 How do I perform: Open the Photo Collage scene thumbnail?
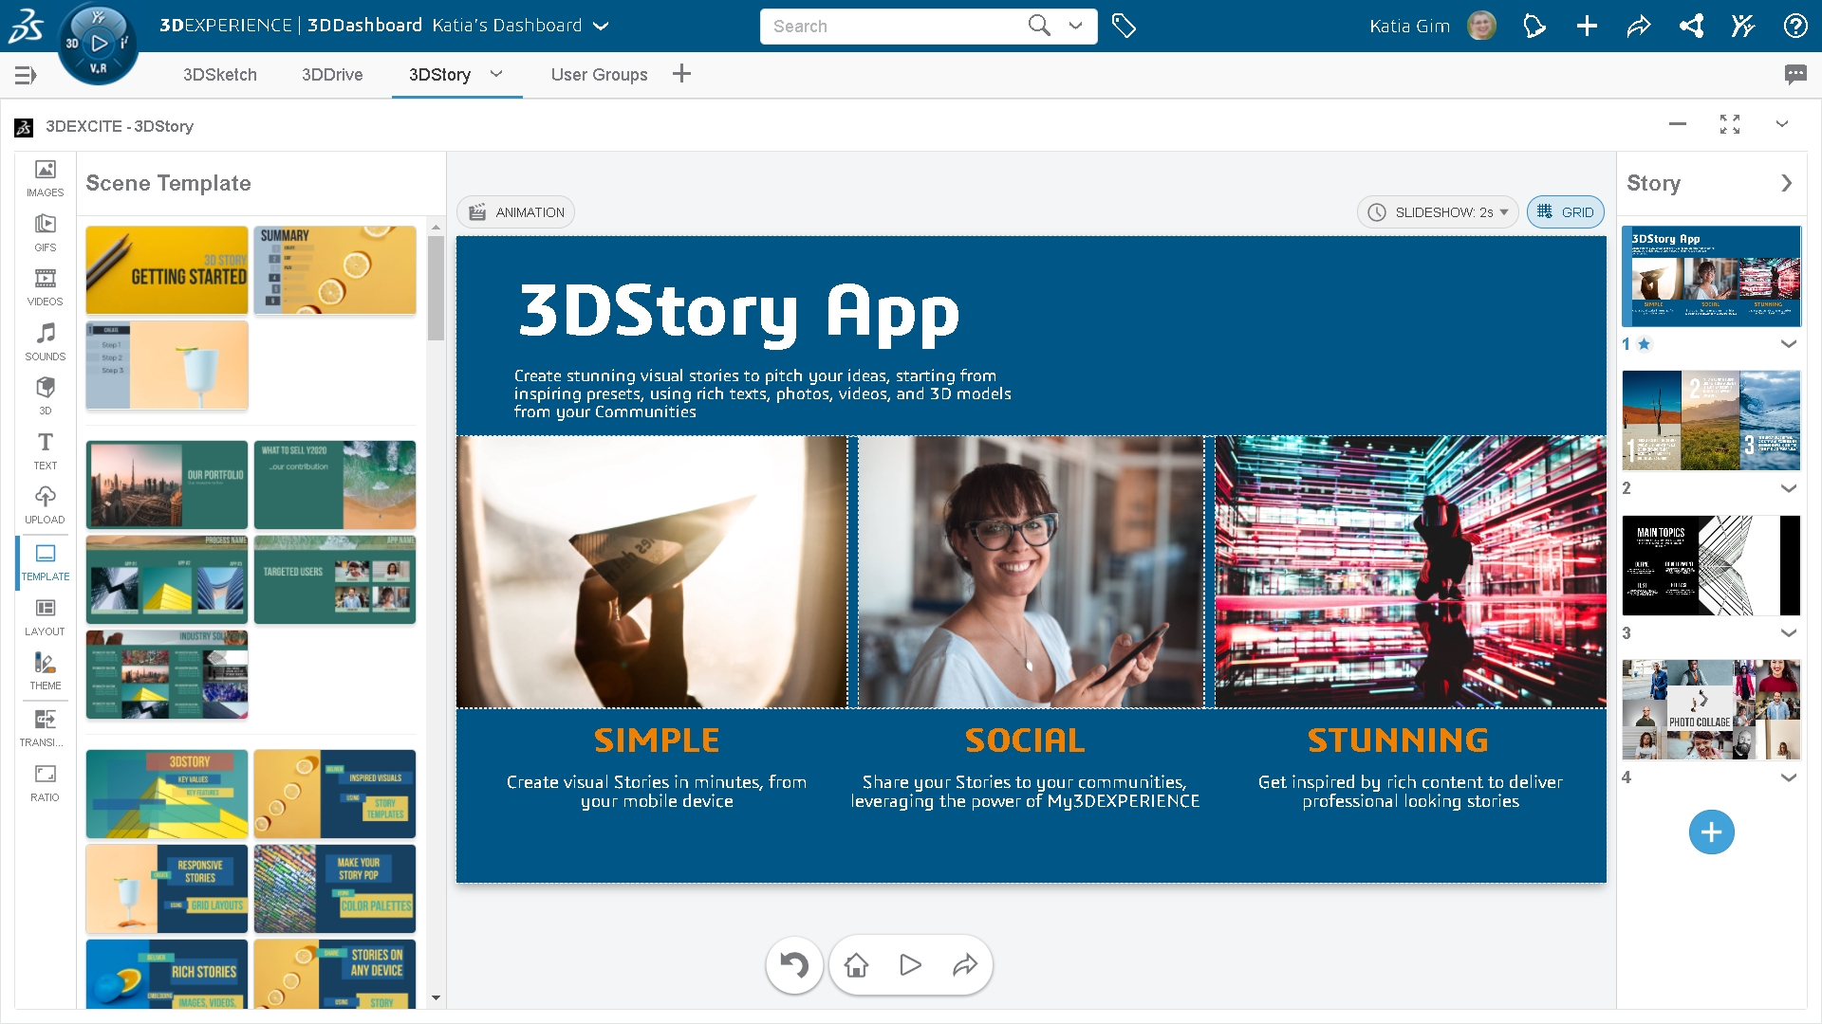click(x=1711, y=709)
